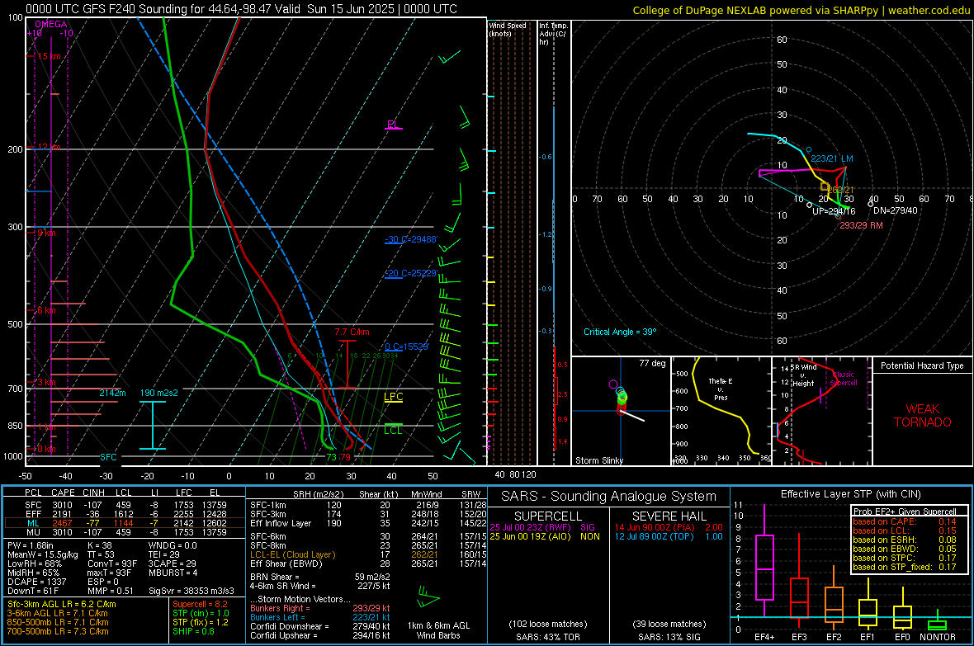Click the green 1km & 6km AGL wind barb icon
The height and width of the screenshot is (646, 974).
[428, 598]
